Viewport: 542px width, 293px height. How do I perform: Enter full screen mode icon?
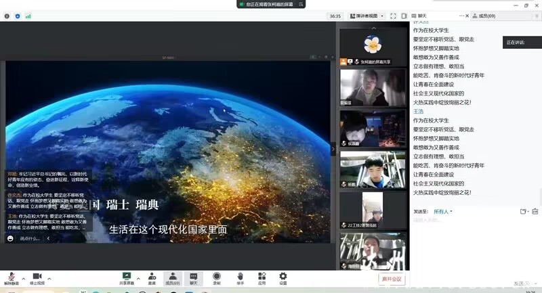point(393,16)
